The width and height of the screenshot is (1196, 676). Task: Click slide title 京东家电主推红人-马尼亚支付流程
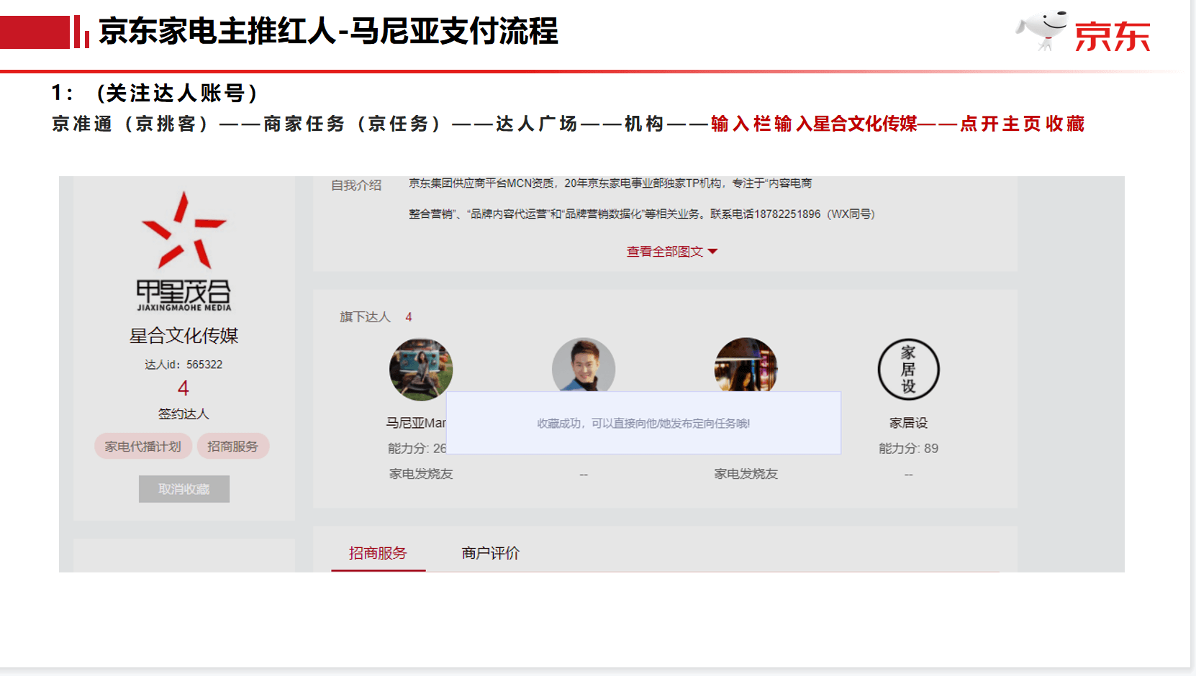pos(328,32)
